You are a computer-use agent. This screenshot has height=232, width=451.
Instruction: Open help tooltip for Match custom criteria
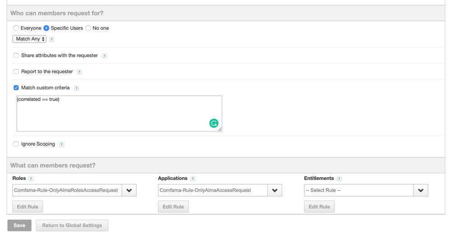(x=76, y=88)
